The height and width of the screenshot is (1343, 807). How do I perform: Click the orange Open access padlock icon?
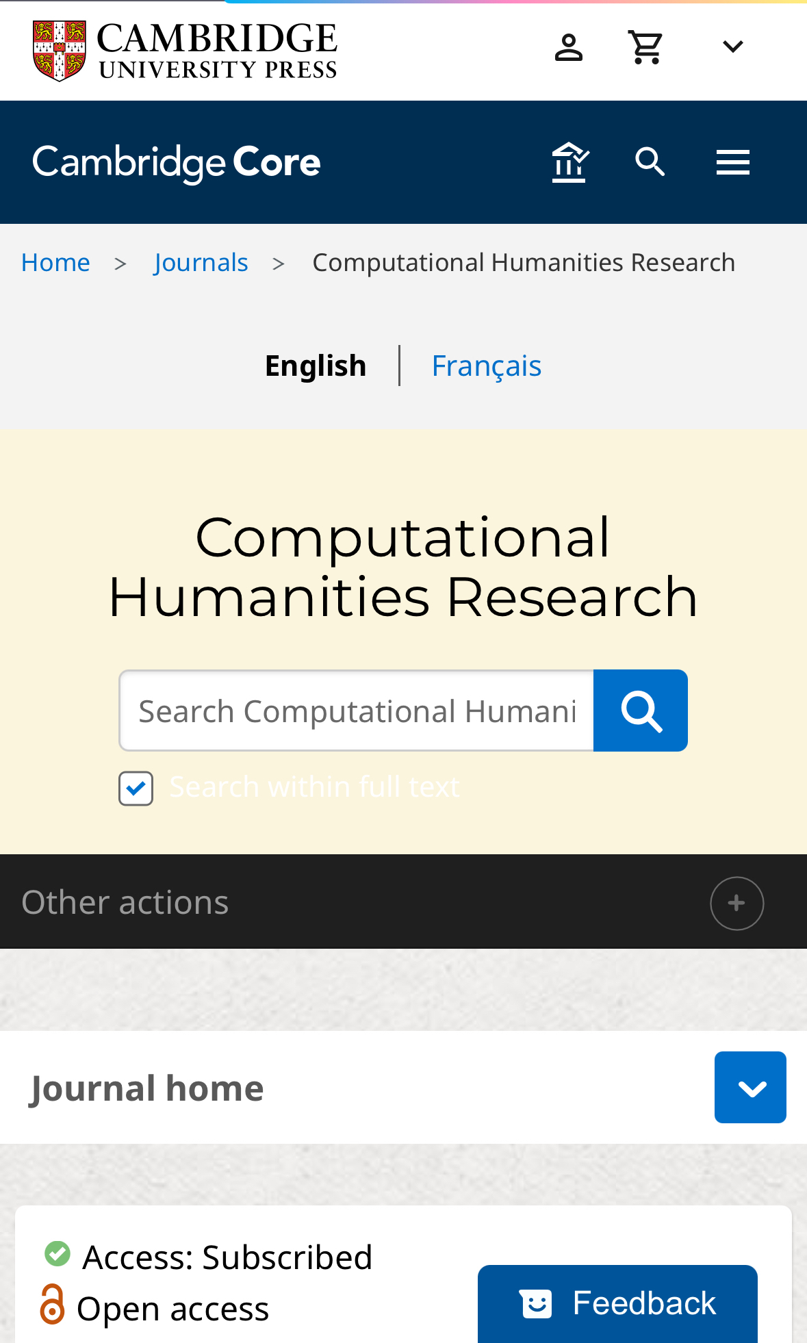(53, 1304)
